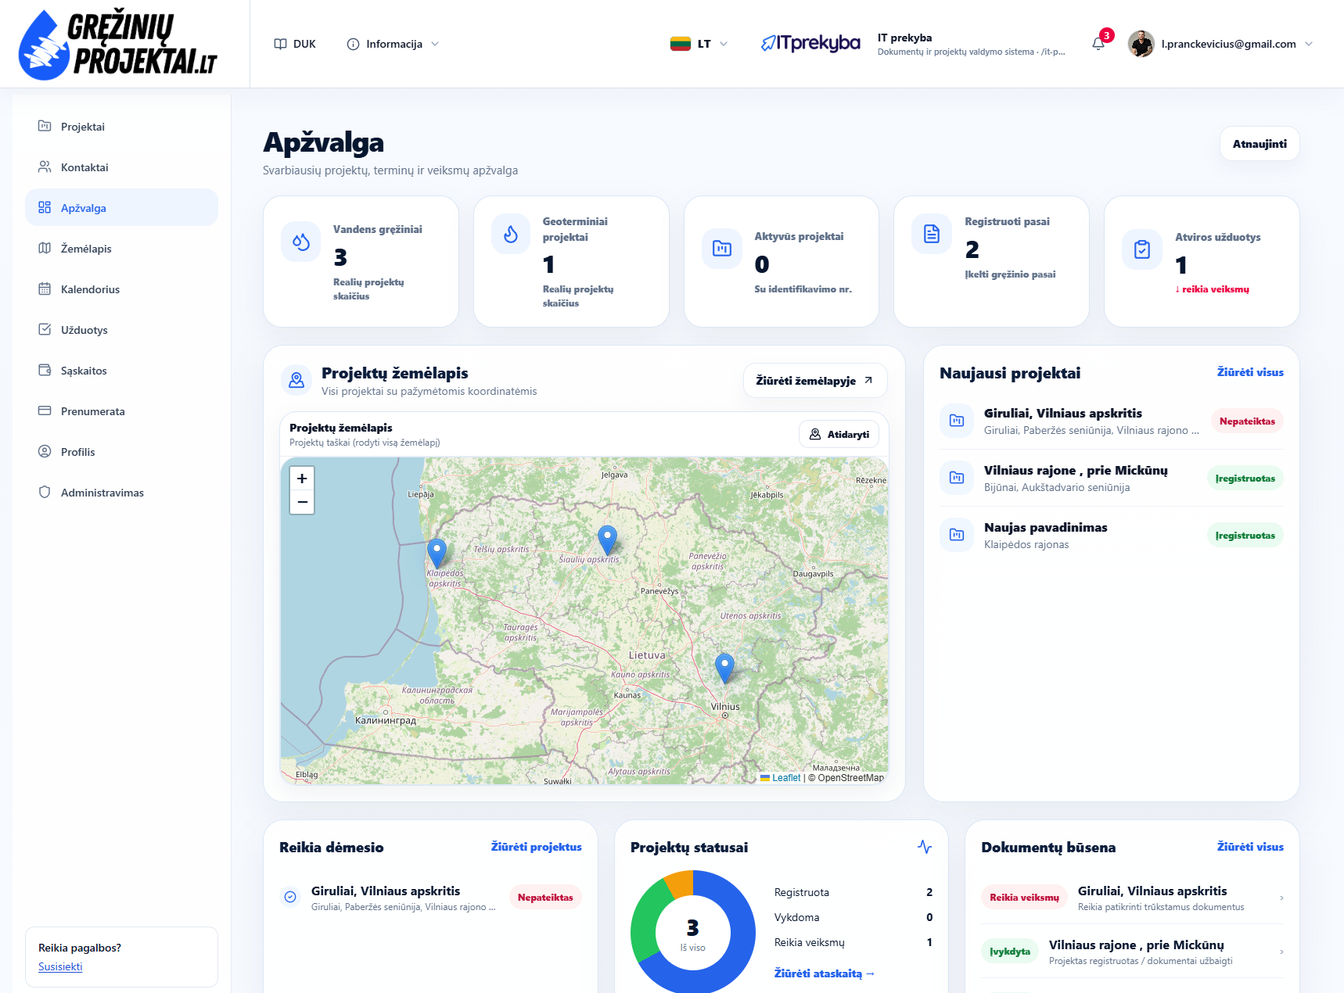Click Giruliai title in Reikia dėmesio
Screen dimensions: 1344x993
click(x=386, y=891)
